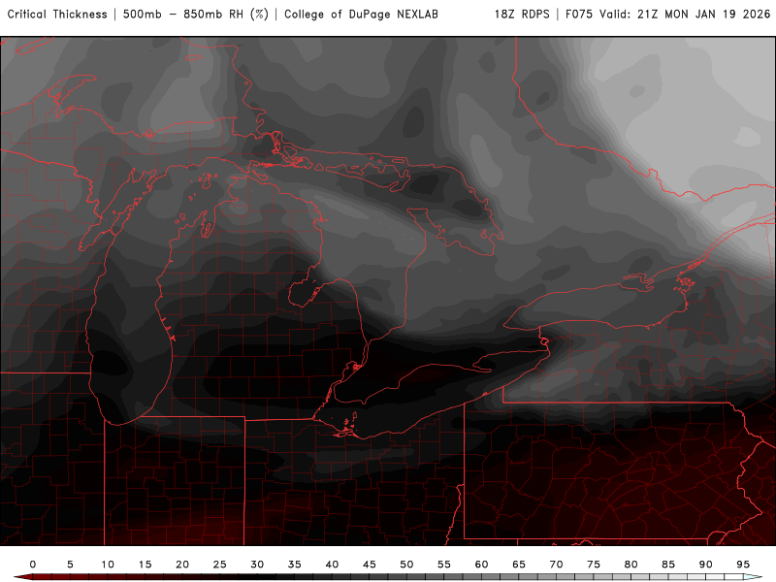Click the colorbar label "70"
This screenshot has width=776, height=582.
(x=556, y=565)
